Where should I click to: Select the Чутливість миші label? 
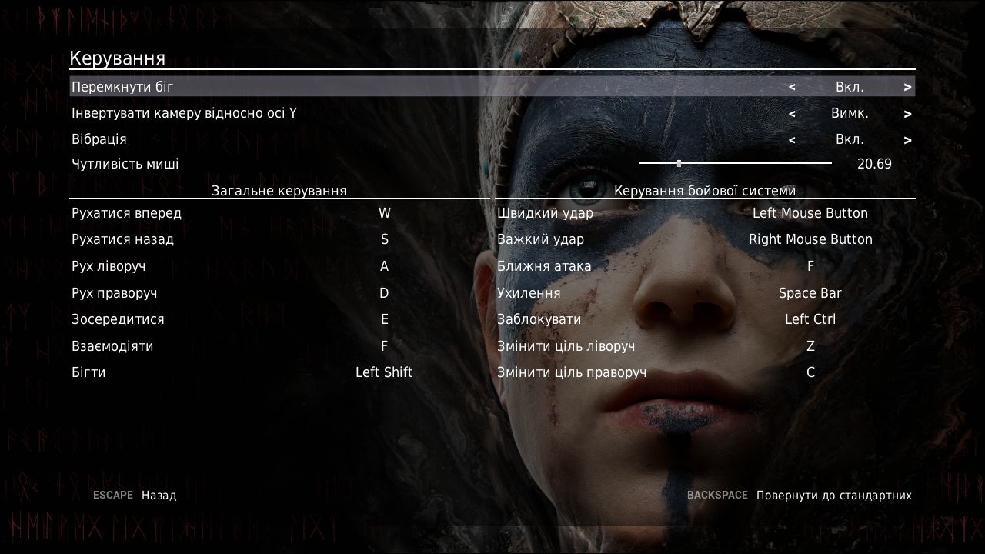125,164
